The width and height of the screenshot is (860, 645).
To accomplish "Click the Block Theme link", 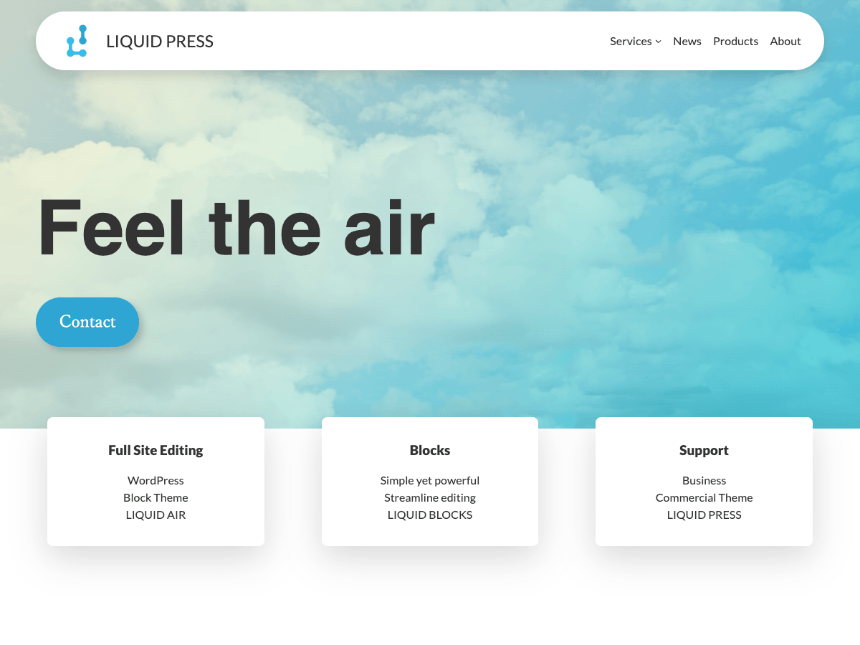I will pyautogui.click(x=156, y=497).
